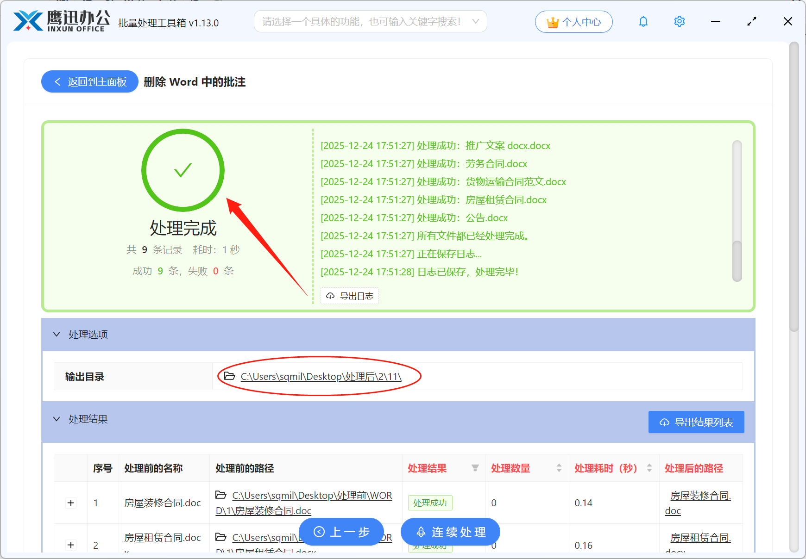Open the settings gear icon
This screenshot has height=559, width=806.
click(679, 21)
